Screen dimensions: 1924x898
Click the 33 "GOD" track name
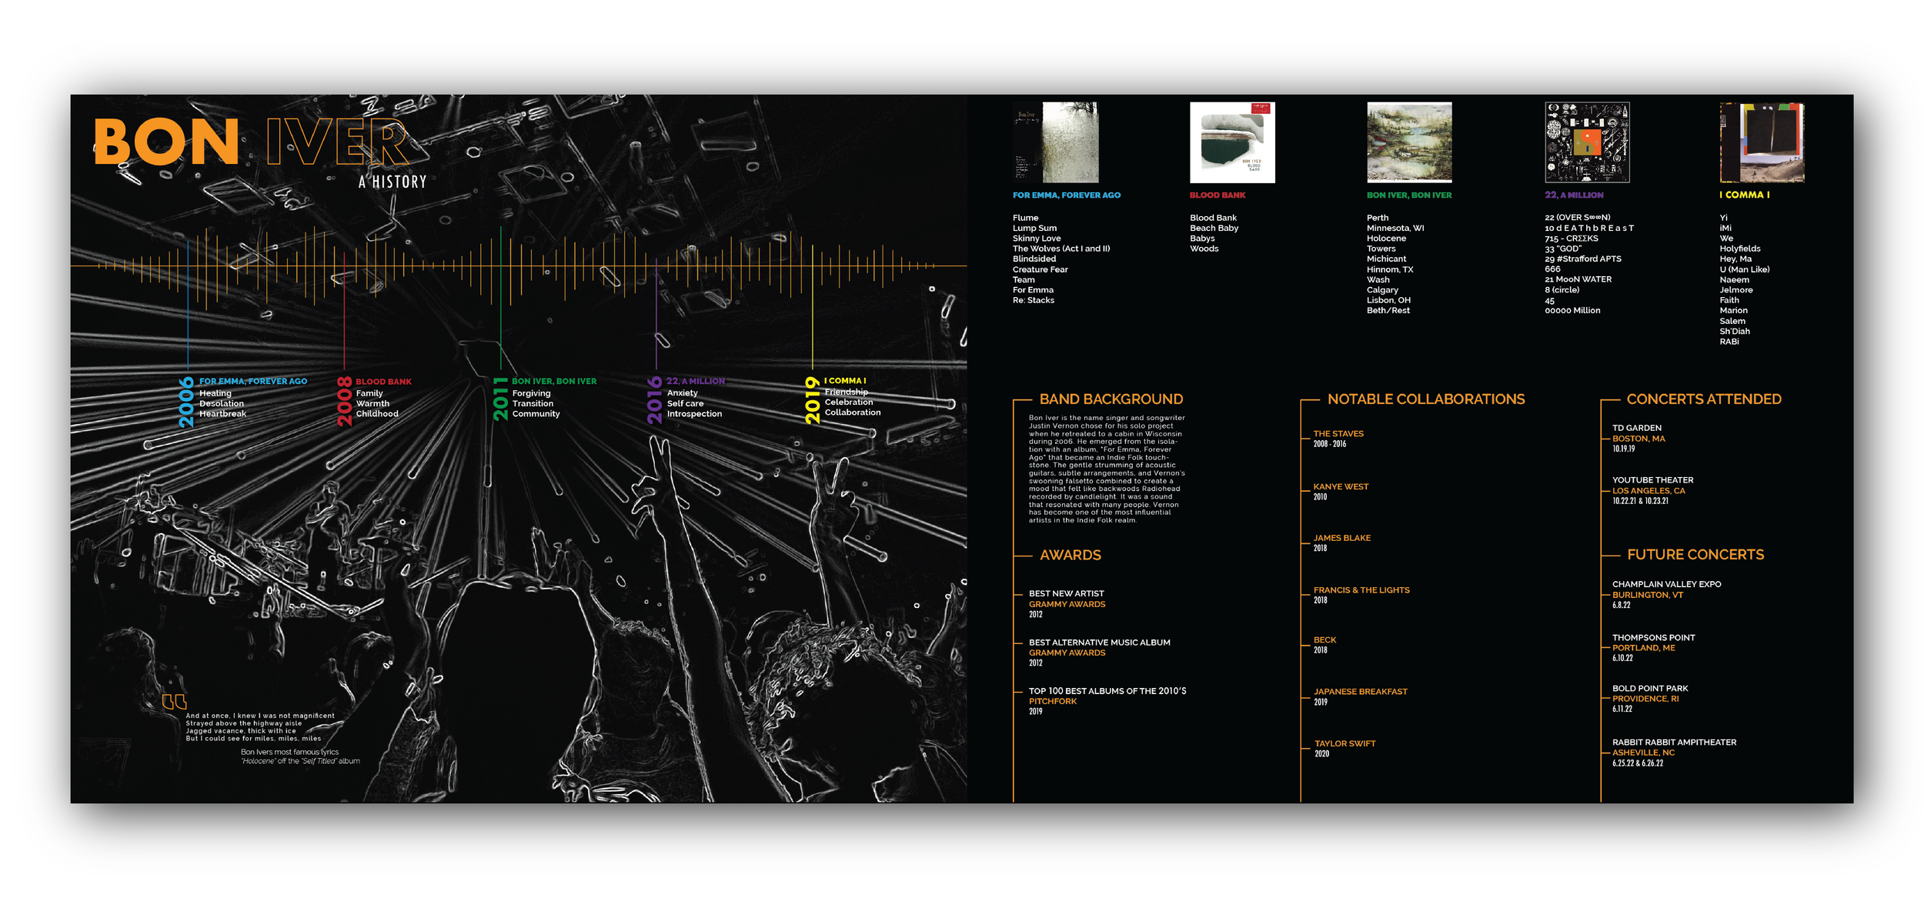(1562, 249)
